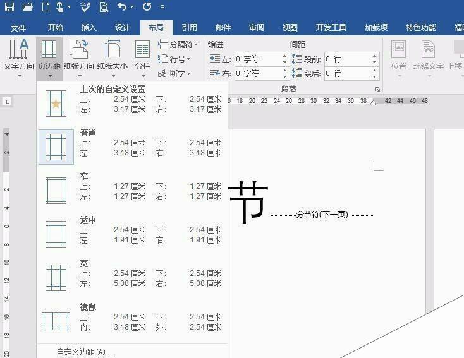The height and width of the screenshot is (358, 464).
Task: Increase the left indent with up spinner
Action: tap(284, 56)
